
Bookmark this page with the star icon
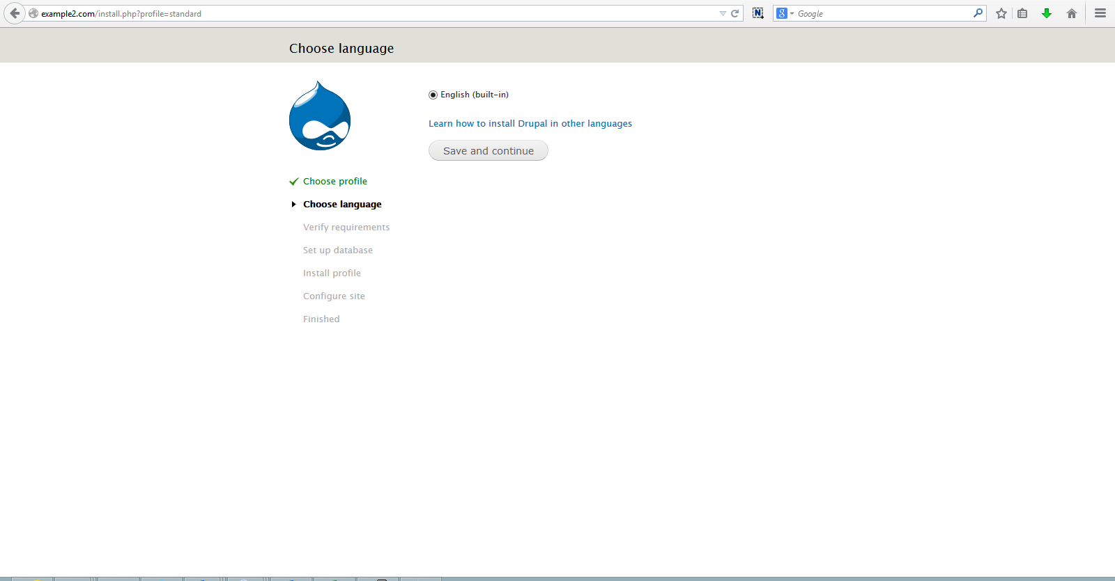click(1001, 13)
